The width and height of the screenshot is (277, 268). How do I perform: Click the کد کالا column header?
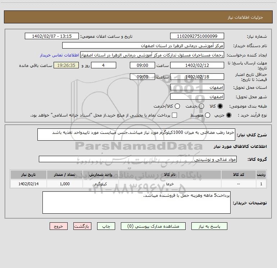click(239, 174)
